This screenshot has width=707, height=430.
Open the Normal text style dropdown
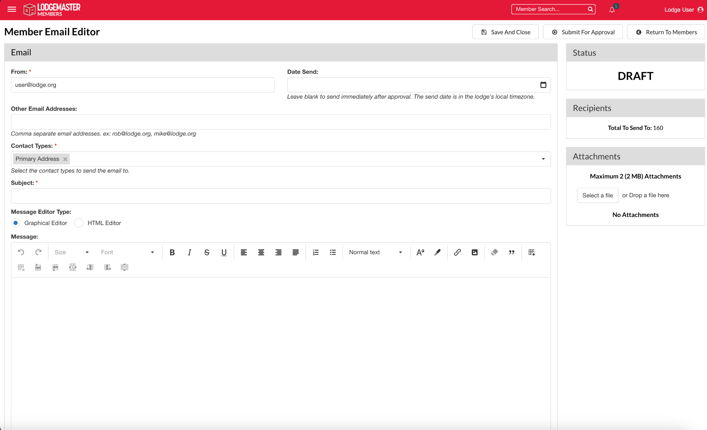click(x=376, y=252)
